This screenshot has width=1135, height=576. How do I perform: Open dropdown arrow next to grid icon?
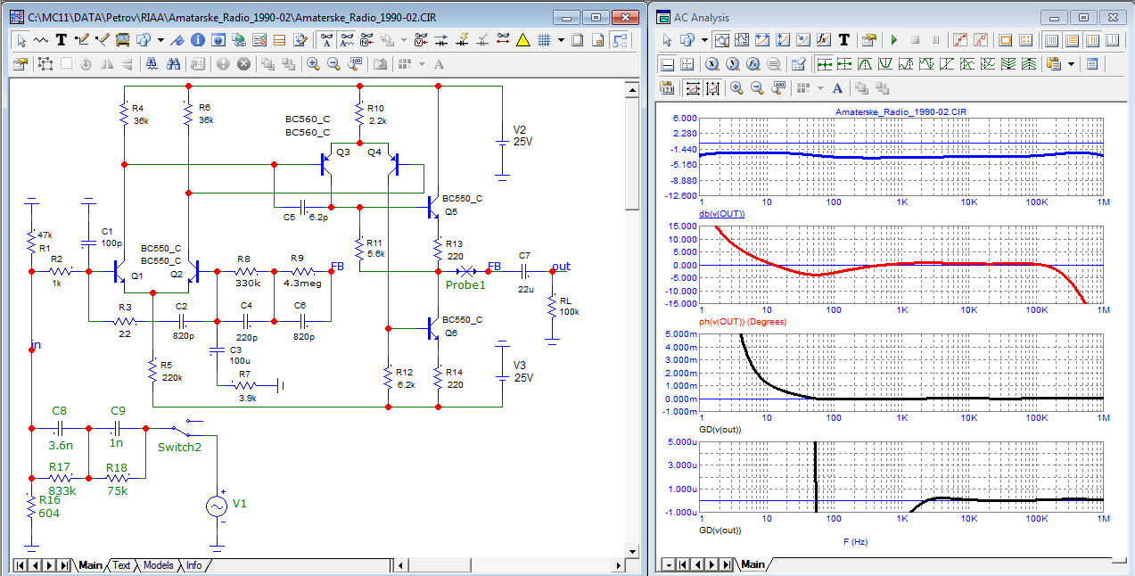[x=561, y=40]
